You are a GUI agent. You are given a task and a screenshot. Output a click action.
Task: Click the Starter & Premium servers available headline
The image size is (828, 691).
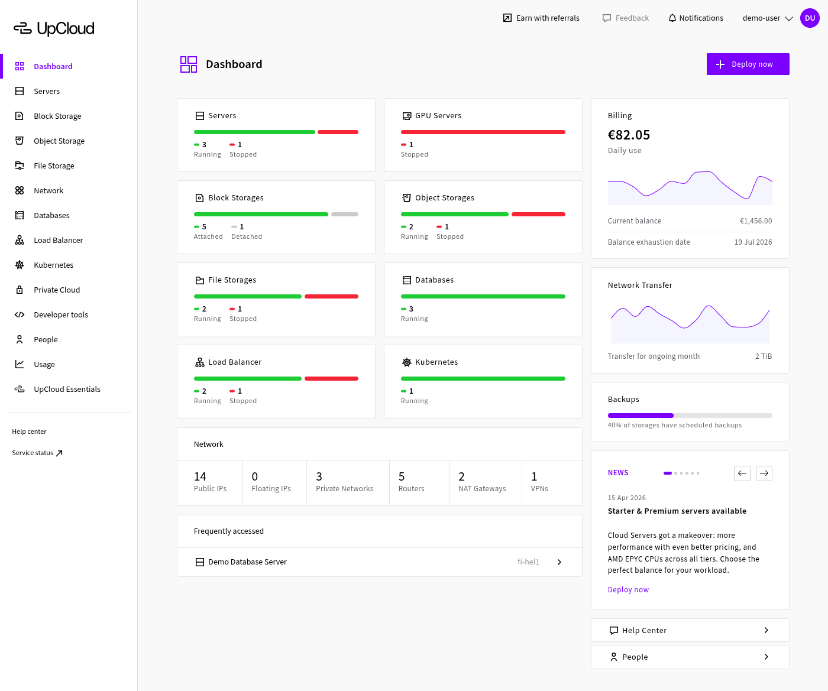677,511
